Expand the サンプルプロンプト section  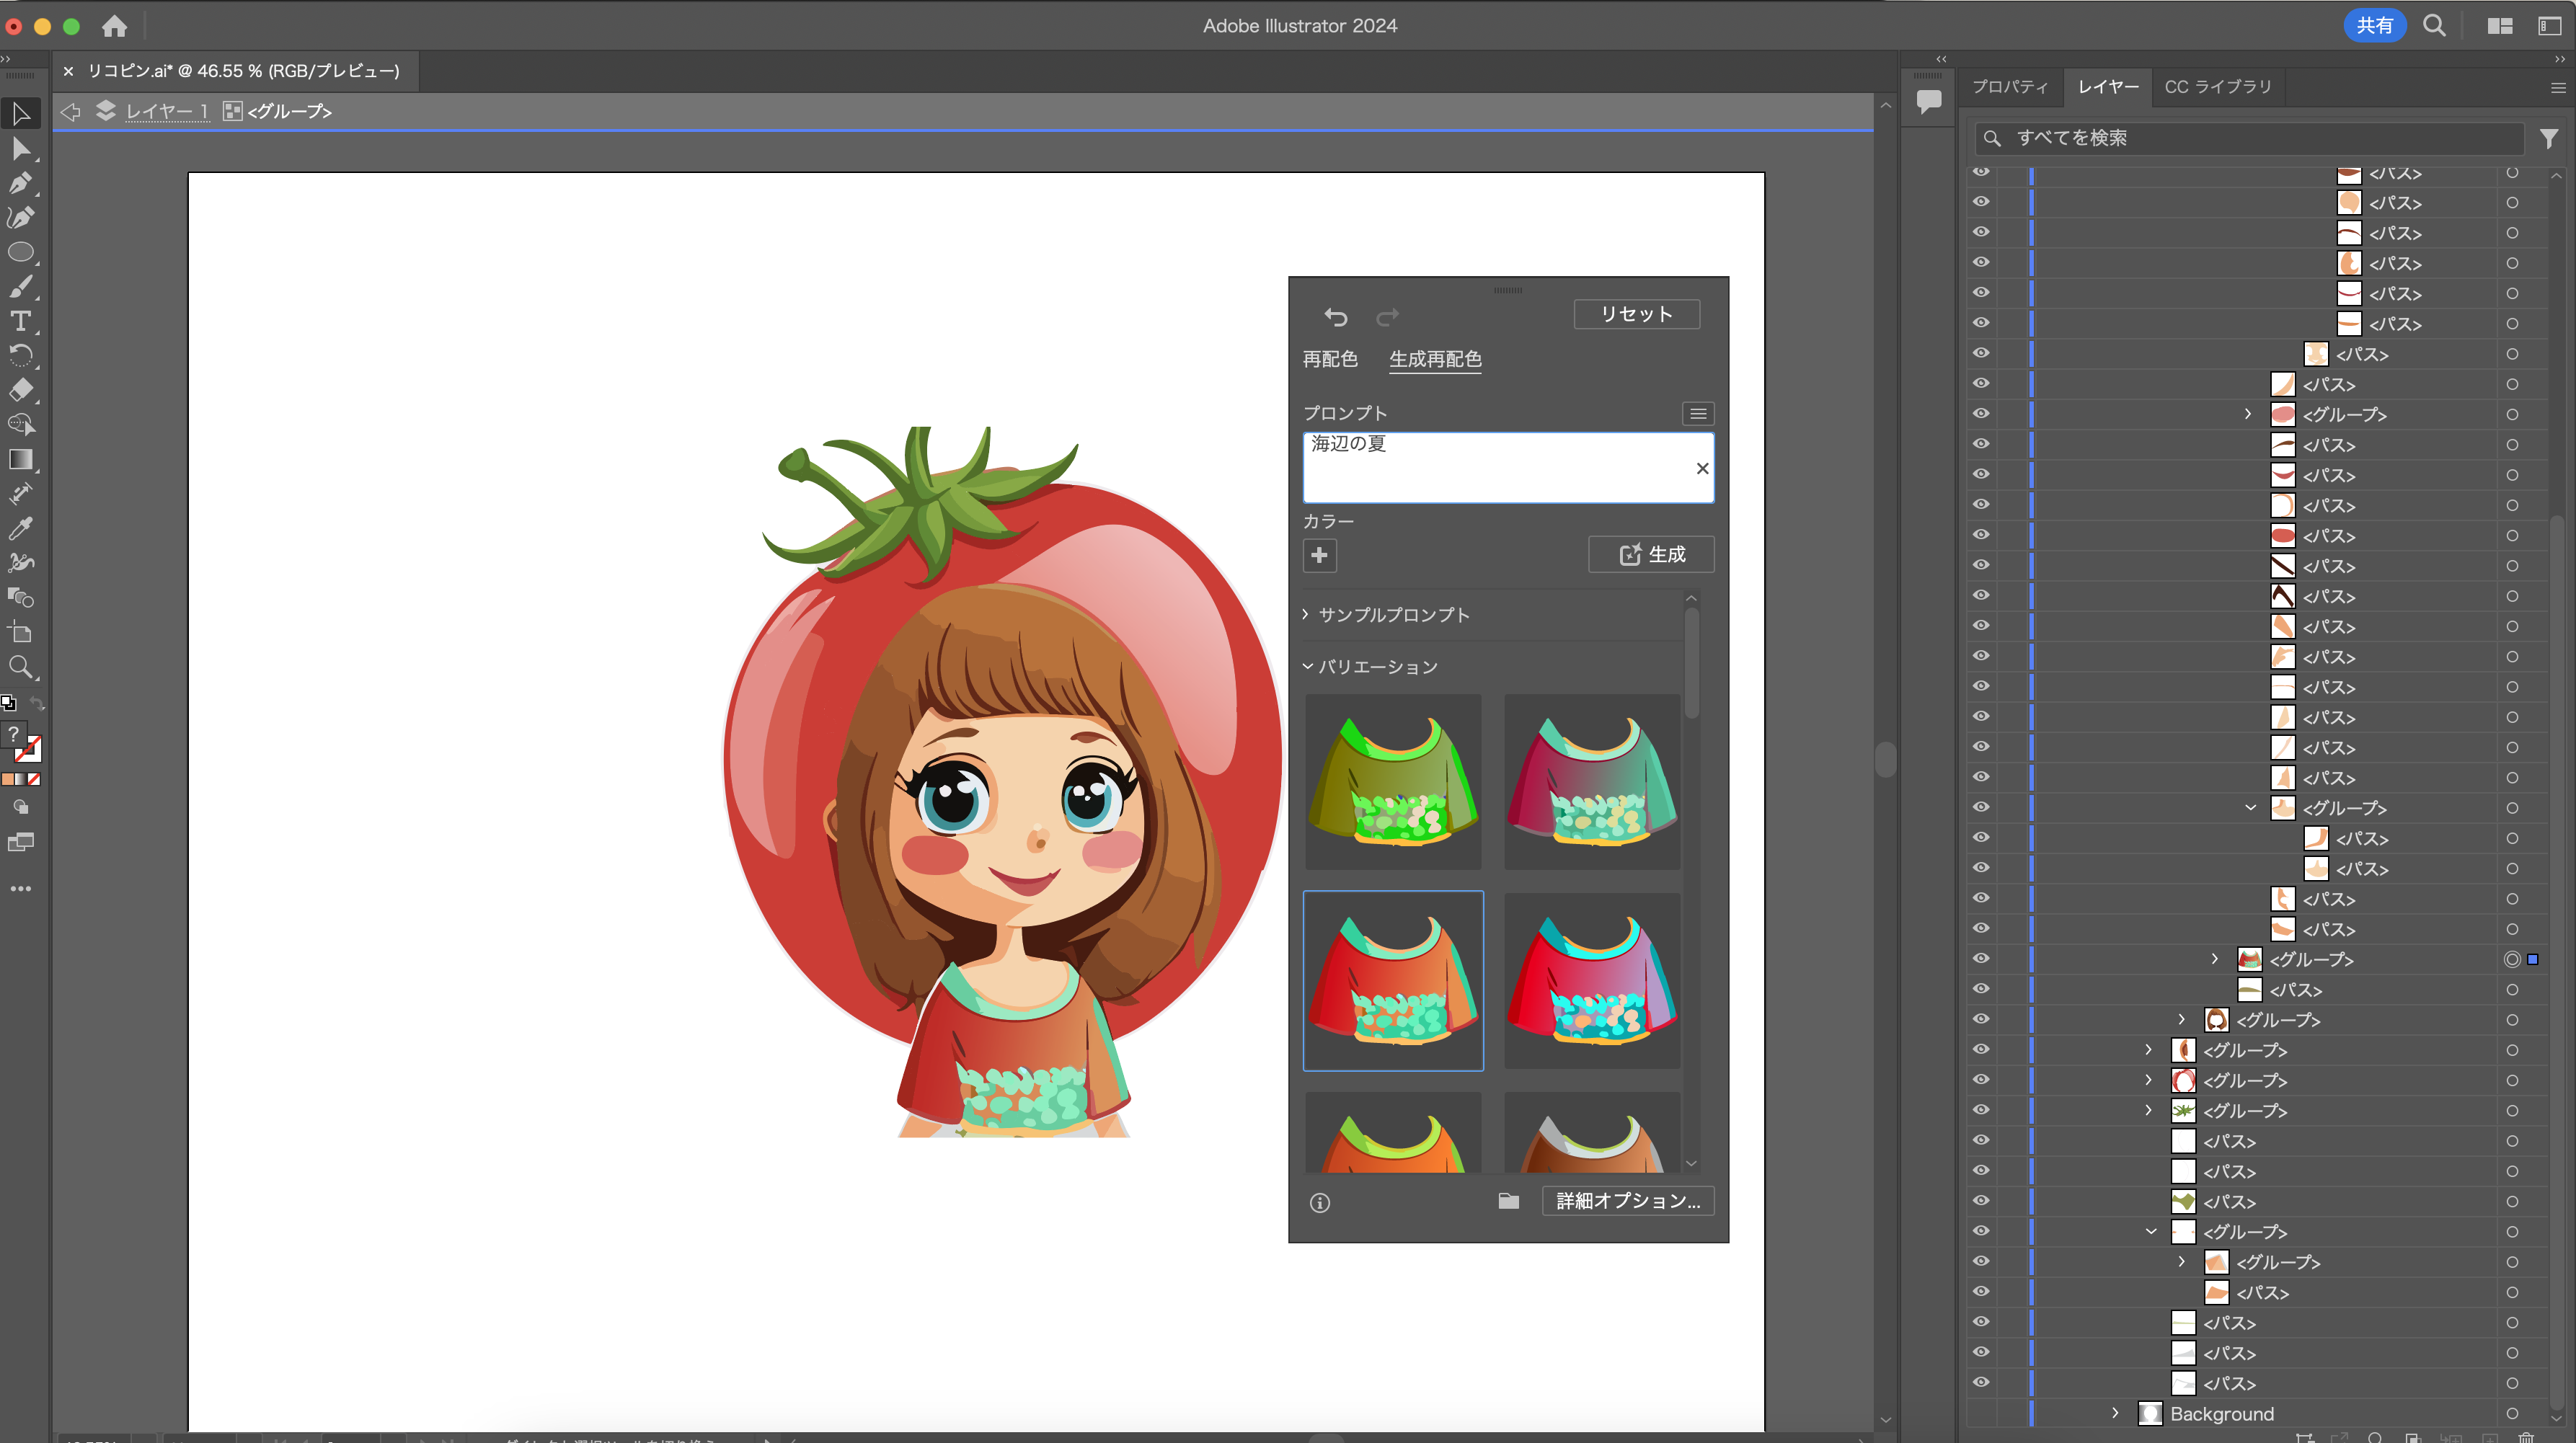pyautogui.click(x=1305, y=614)
